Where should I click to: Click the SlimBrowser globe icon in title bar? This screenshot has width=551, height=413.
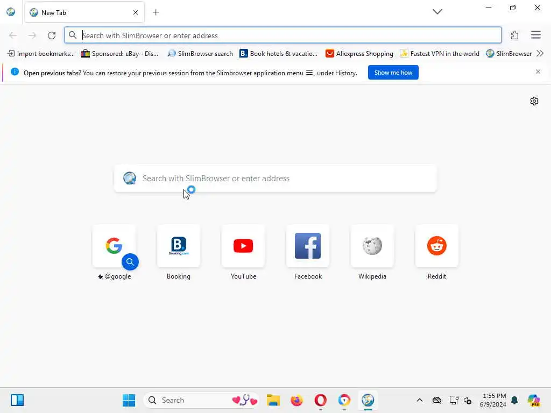11,12
